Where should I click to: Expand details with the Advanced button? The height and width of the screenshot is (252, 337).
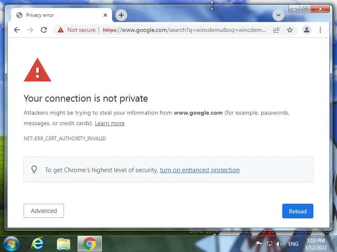(44, 211)
